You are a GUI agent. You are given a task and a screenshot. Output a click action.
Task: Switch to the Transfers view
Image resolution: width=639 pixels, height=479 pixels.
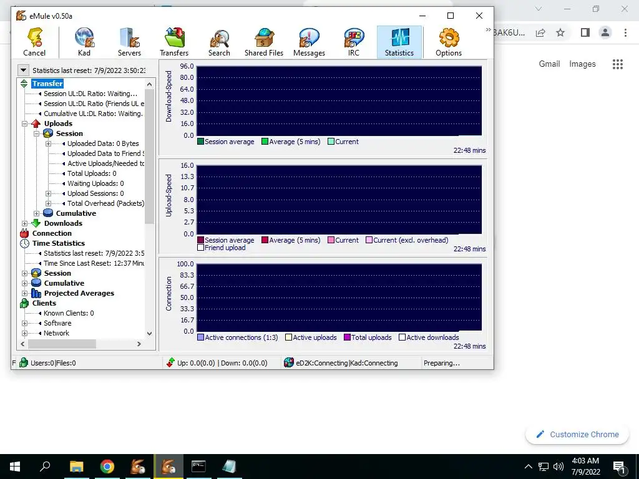coord(174,42)
